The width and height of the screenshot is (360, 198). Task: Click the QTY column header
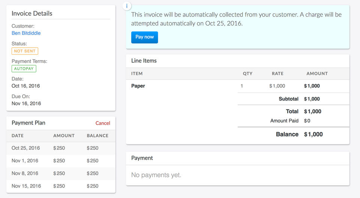point(247,73)
